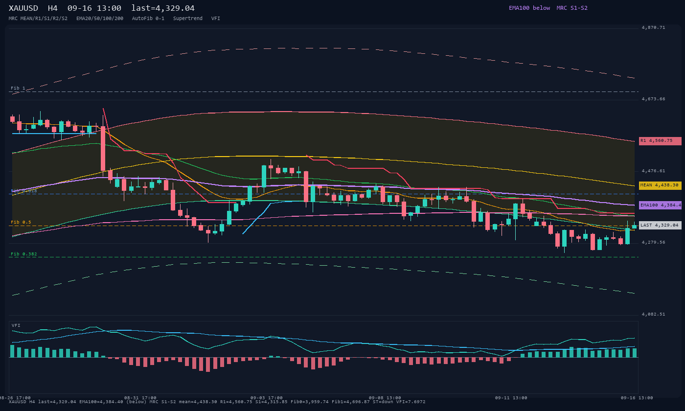685x411 pixels.
Task: Click the 4,870.71 price axis label
Action: click(654, 27)
